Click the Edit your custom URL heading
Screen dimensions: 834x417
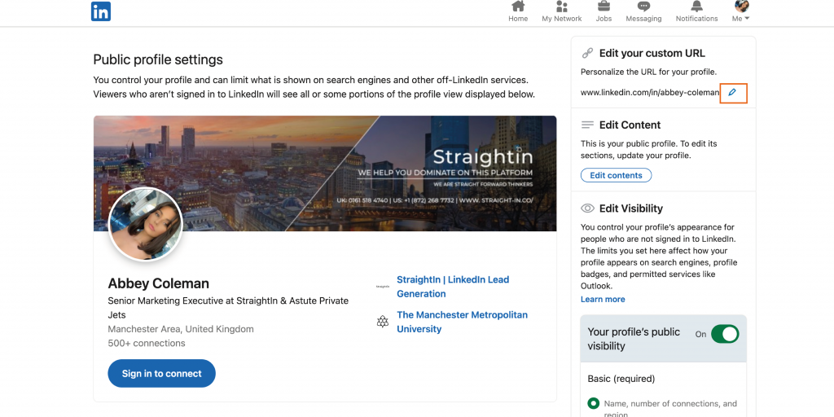point(652,53)
